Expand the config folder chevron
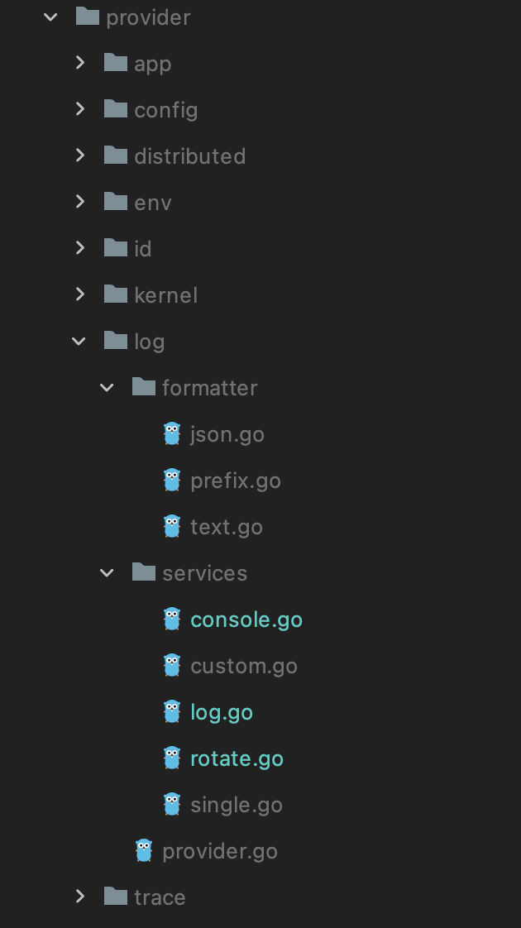This screenshot has height=928, width=521. (80, 109)
